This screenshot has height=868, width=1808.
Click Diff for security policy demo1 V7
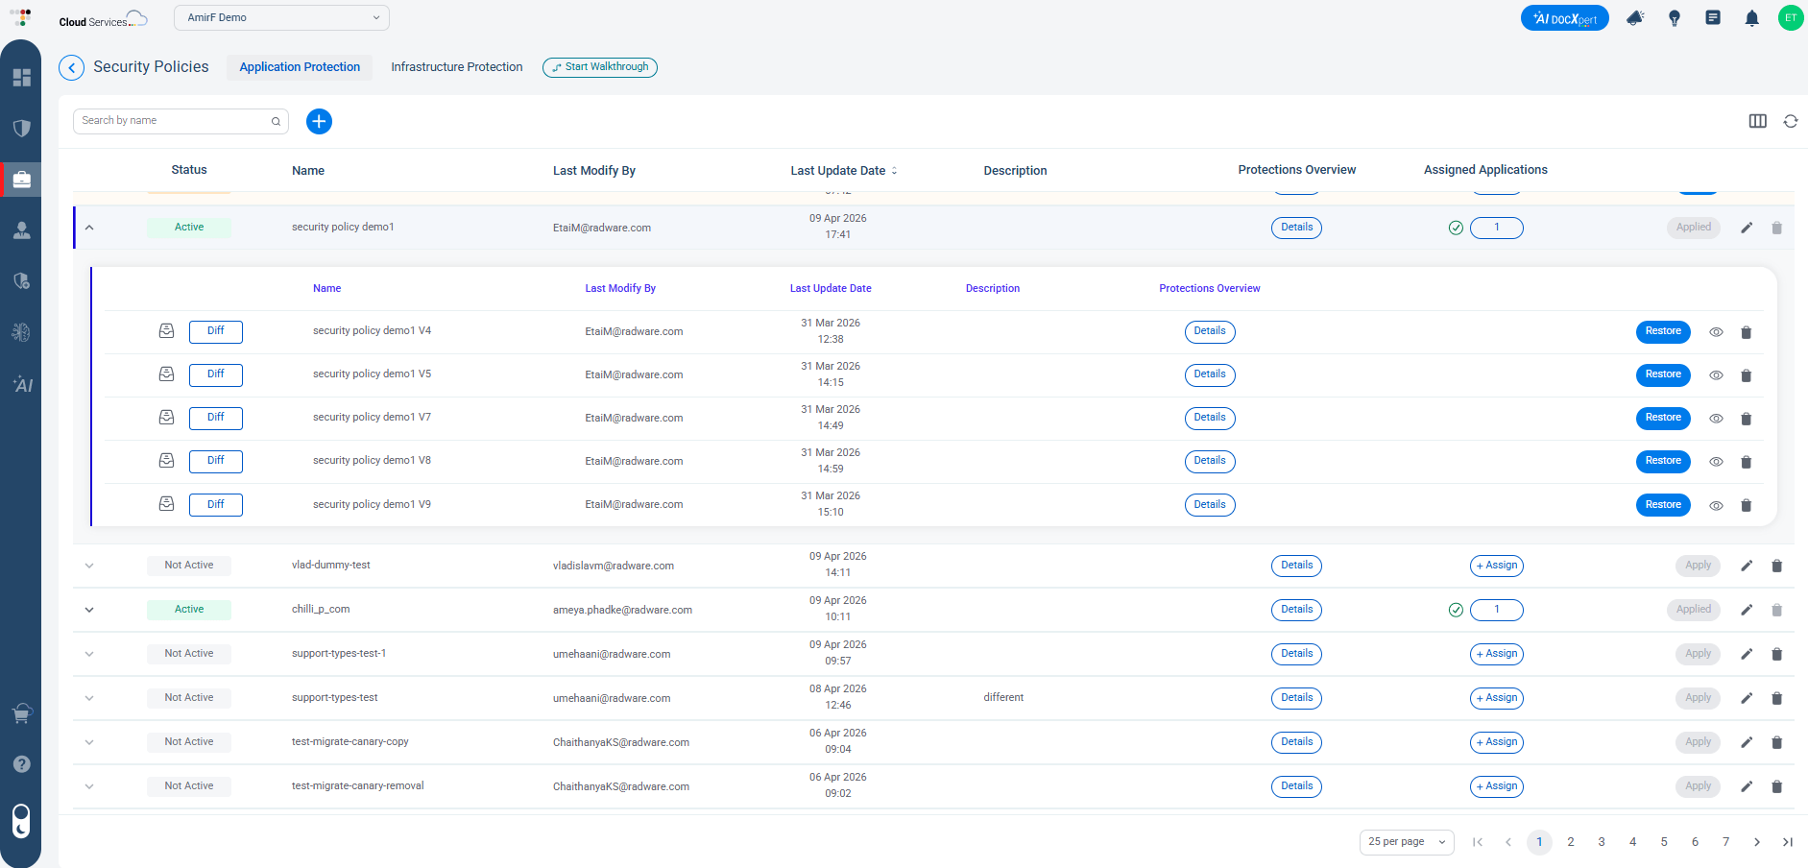tap(216, 419)
